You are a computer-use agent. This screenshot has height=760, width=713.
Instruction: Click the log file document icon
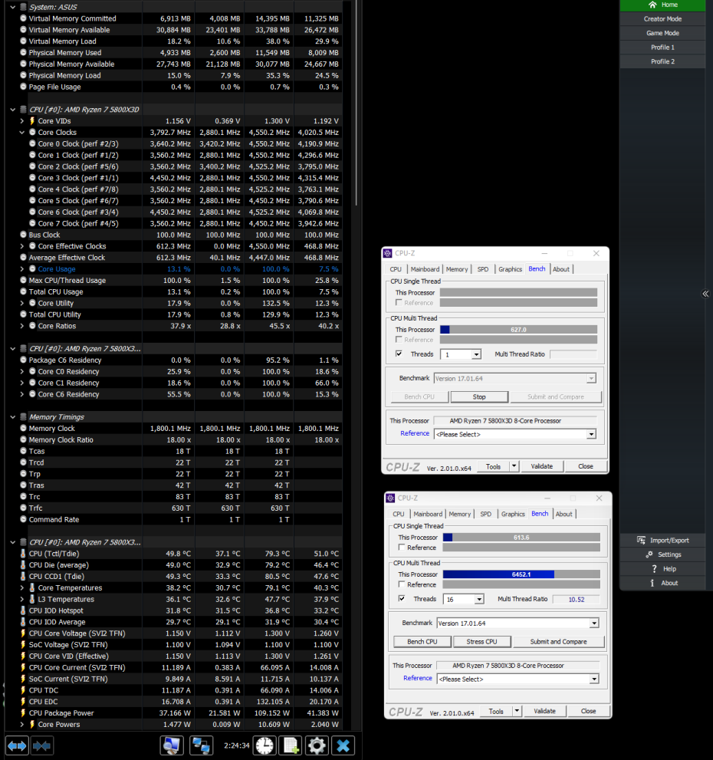pos(291,745)
